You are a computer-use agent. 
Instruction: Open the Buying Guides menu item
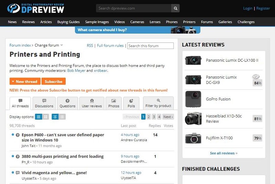[x=68, y=22]
